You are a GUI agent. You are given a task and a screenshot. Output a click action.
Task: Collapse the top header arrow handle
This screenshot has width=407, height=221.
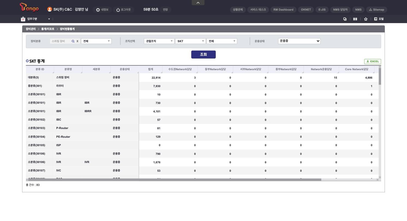[198, 2]
